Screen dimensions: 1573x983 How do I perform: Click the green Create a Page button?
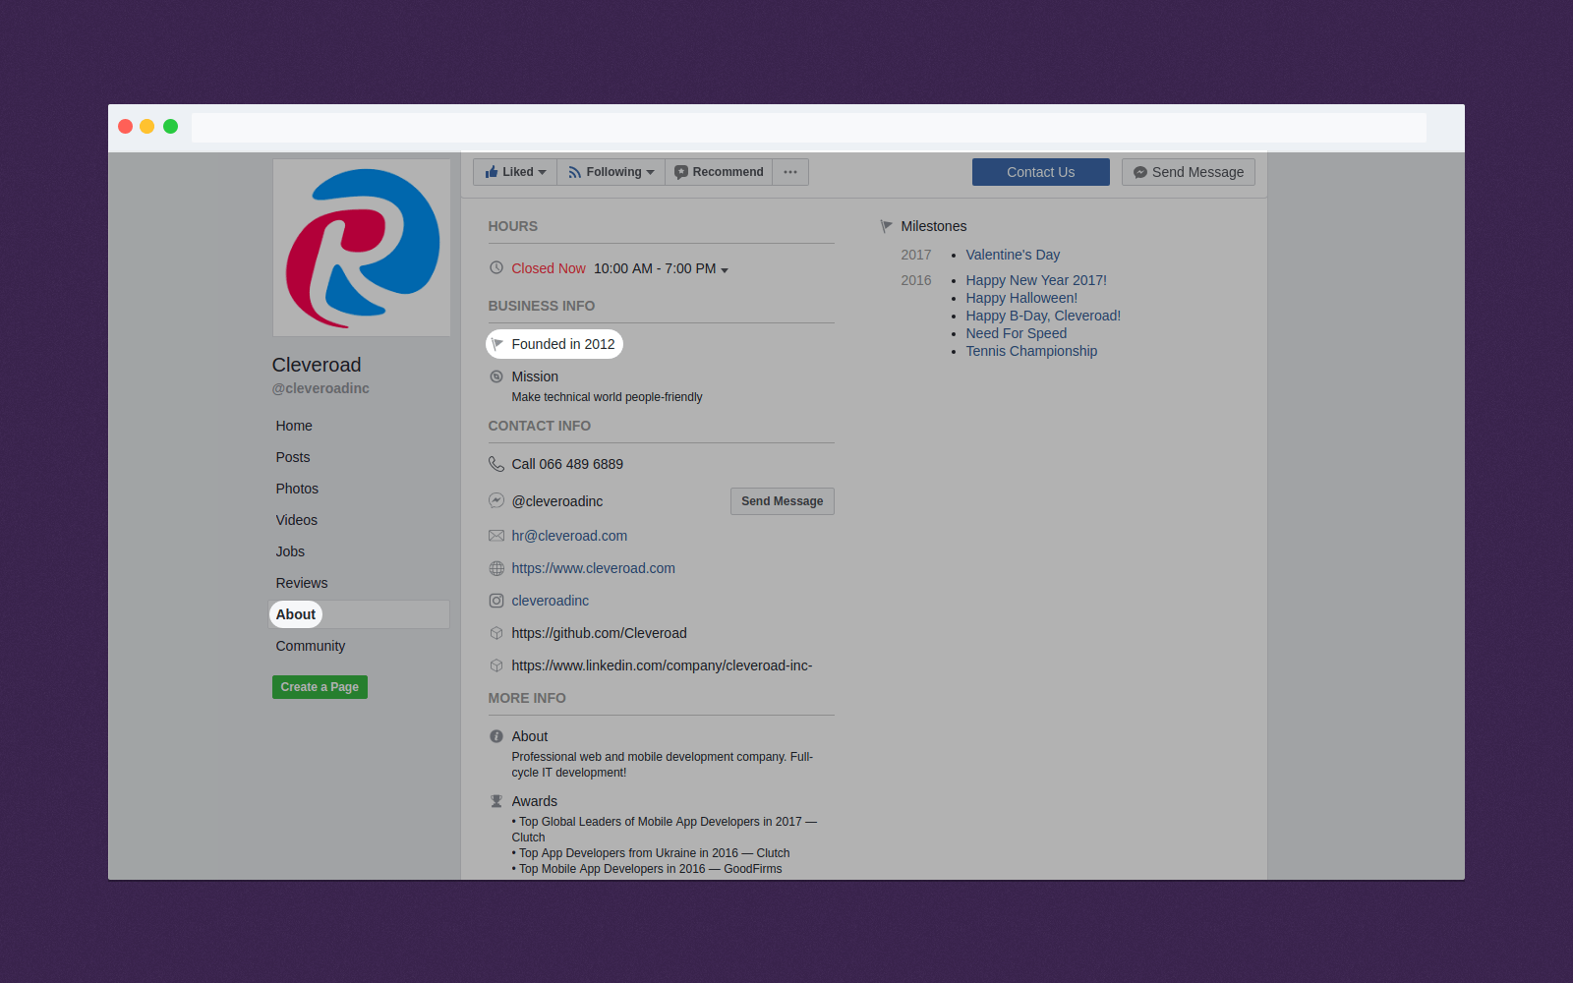[320, 687]
